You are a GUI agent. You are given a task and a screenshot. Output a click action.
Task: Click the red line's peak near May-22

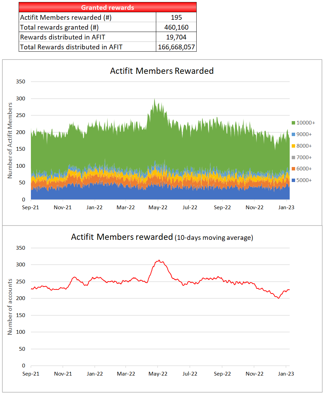coord(159,260)
